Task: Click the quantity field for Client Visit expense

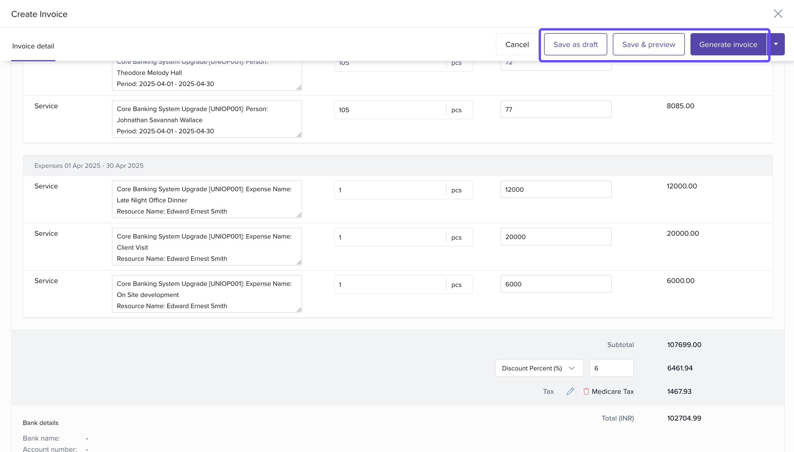Action: 390,237
